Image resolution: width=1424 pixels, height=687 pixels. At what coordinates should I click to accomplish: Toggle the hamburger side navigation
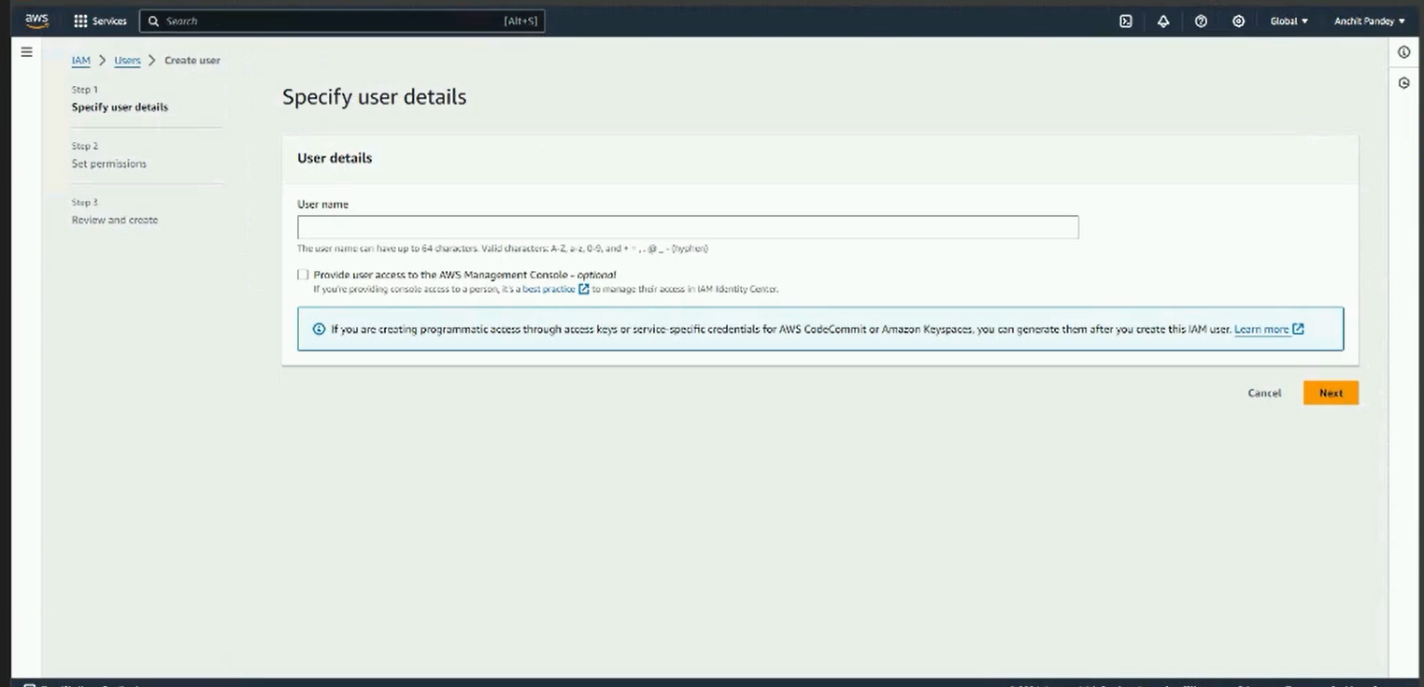[26, 52]
